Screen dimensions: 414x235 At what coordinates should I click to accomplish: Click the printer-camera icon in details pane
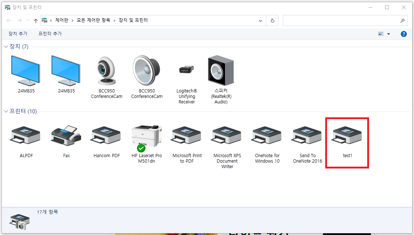pos(20,222)
